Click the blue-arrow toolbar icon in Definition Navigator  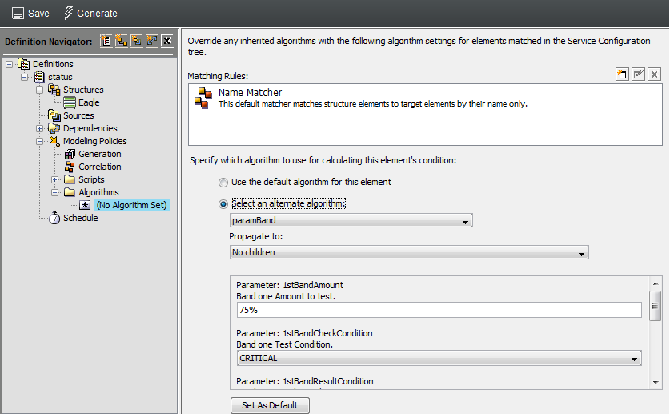coord(151,41)
